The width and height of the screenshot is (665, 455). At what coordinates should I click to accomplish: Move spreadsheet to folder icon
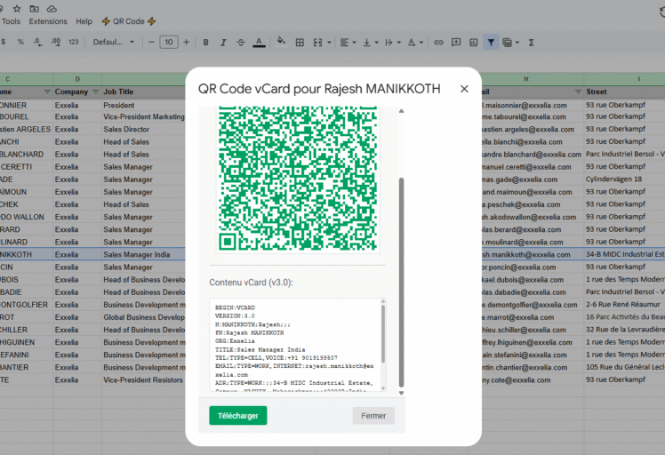click(x=35, y=9)
